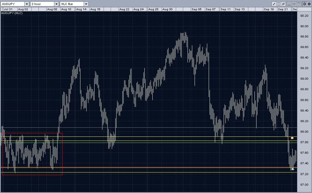The width and height of the screenshot is (312, 193).
Task: Open the 3 hour timeframe dropdown
Action: point(57,4)
